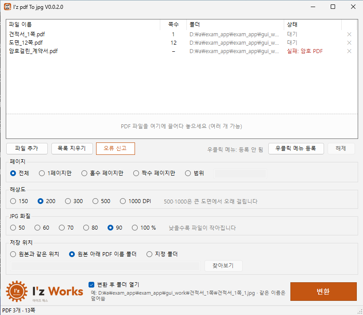Click the 해제 button
Screen dimensions: 363x315
point(341,148)
